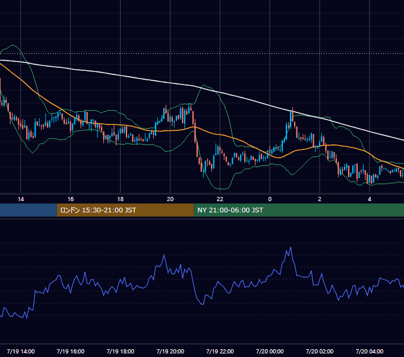The image size is (404, 357).
Task: Click the blue session bar before London
Action: [x=29, y=210]
